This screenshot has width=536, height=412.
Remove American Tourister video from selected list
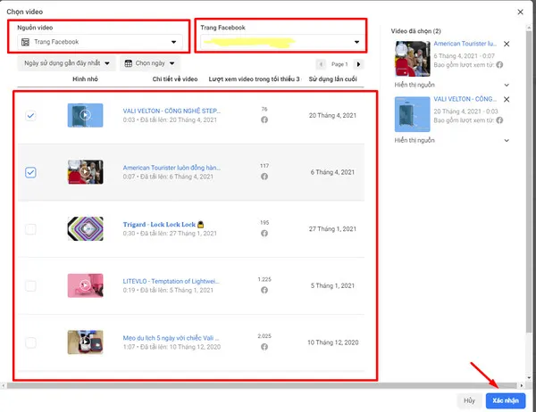pos(507,44)
